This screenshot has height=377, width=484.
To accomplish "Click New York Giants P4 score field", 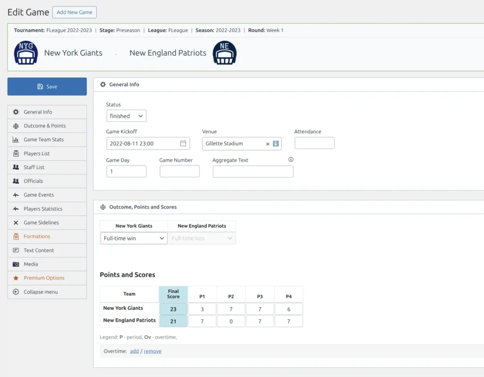I will point(289,309).
